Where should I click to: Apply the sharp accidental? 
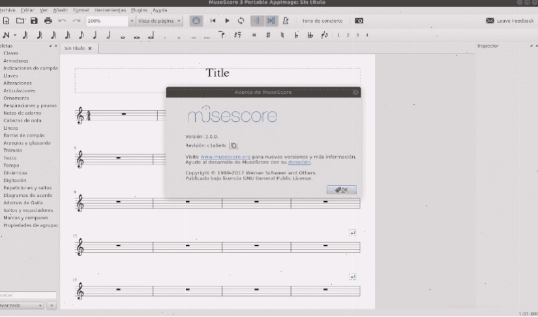[268, 35]
